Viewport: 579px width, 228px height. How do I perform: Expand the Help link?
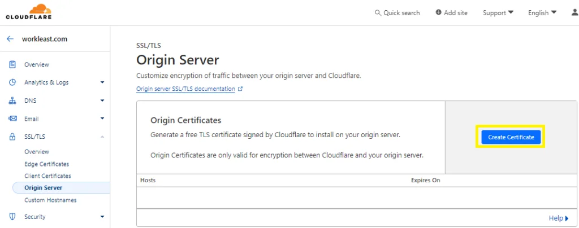point(559,218)
